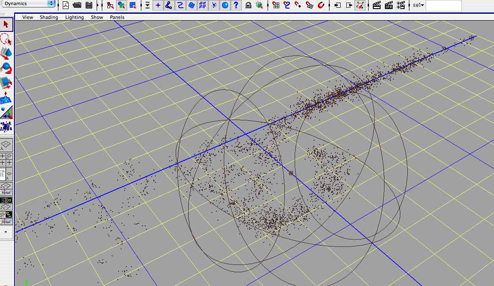Screen dimensions: 494x286
Task: Expand the layout arrow at toolbox bottom
Action: 6,231
